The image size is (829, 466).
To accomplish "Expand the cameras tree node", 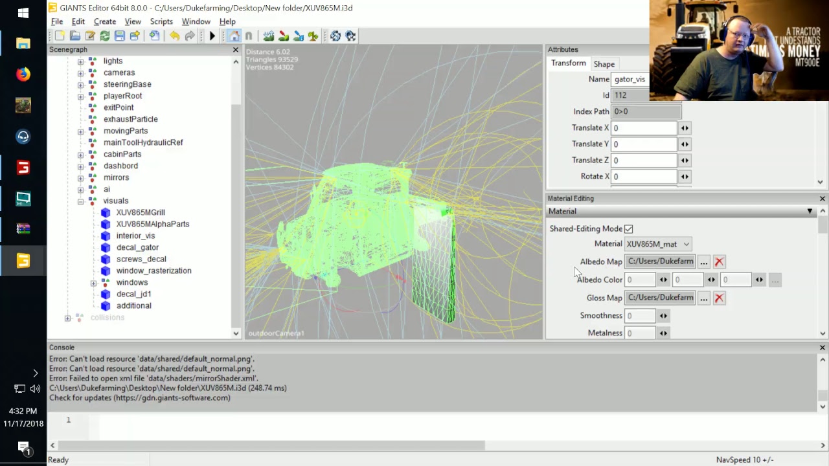I will coord(80,73).
